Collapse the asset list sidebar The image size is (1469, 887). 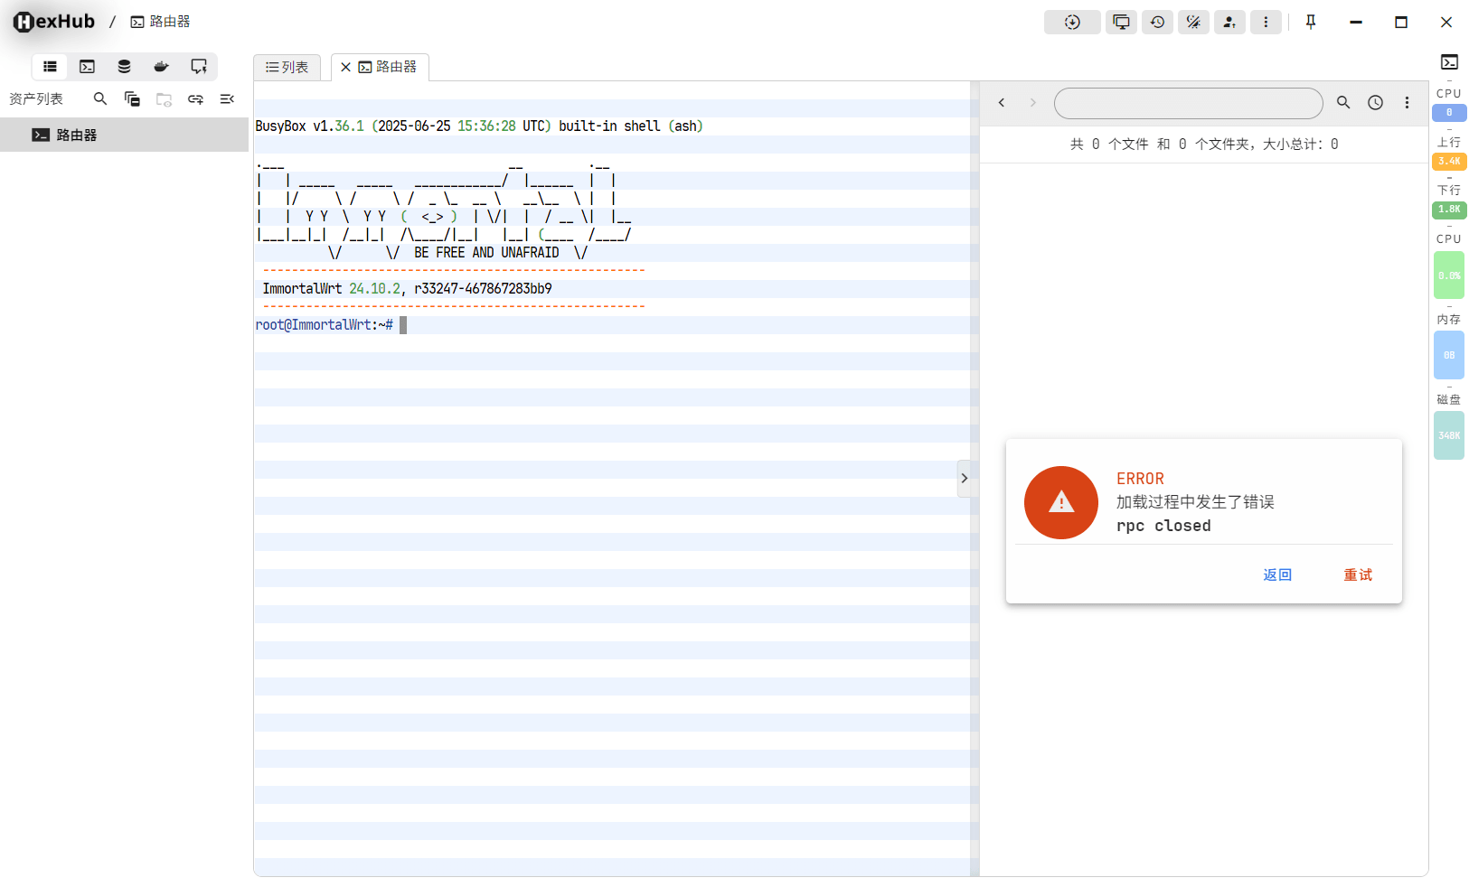[227, 98]
